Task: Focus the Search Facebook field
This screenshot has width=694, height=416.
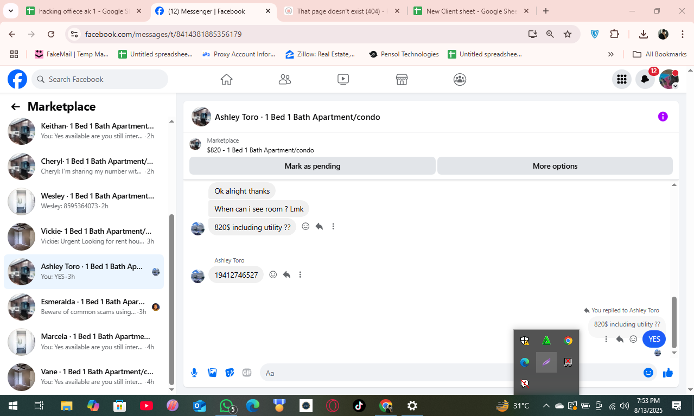Action: (100, 79)
